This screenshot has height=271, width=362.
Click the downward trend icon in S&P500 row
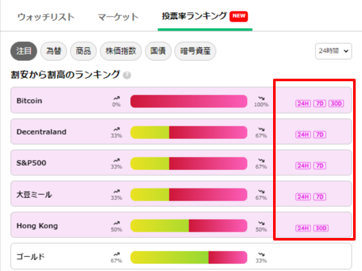point(262,161)
